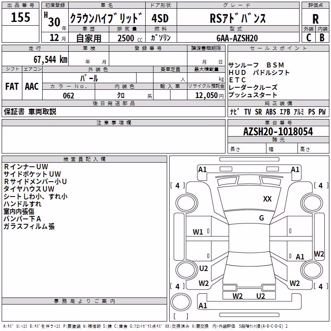Screen dimensions: 331x331
Task: Click inspector note サイドポケットUW
Action: tap(32, 174)
